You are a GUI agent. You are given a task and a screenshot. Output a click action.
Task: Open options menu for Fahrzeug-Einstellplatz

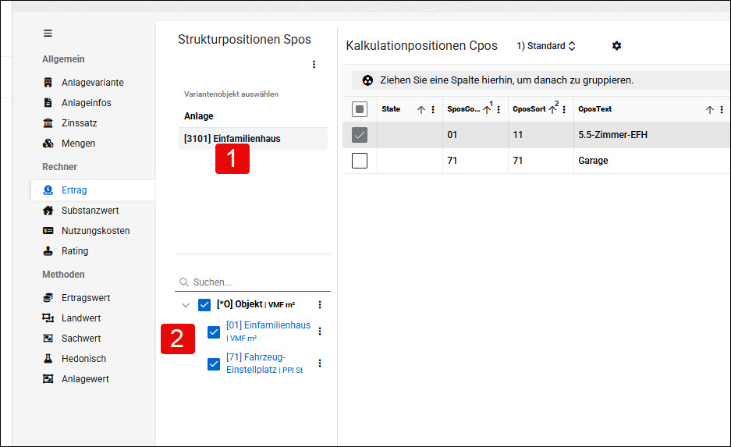pos(320,363)
